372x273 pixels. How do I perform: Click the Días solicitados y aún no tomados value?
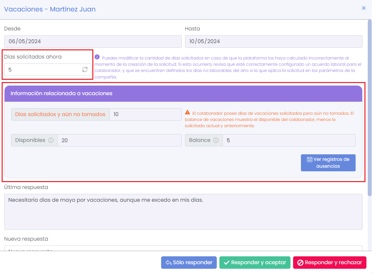pos(145,114)
